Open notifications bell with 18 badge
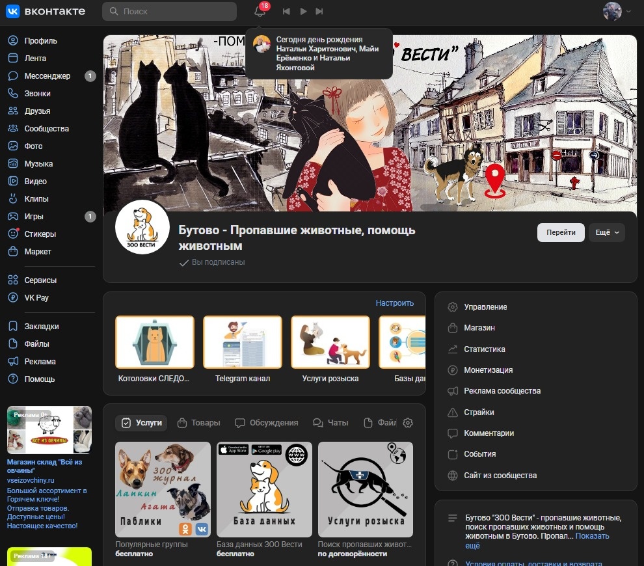This screenshot has height=566, width=644. pyautogui.click(x=260, y=10)
